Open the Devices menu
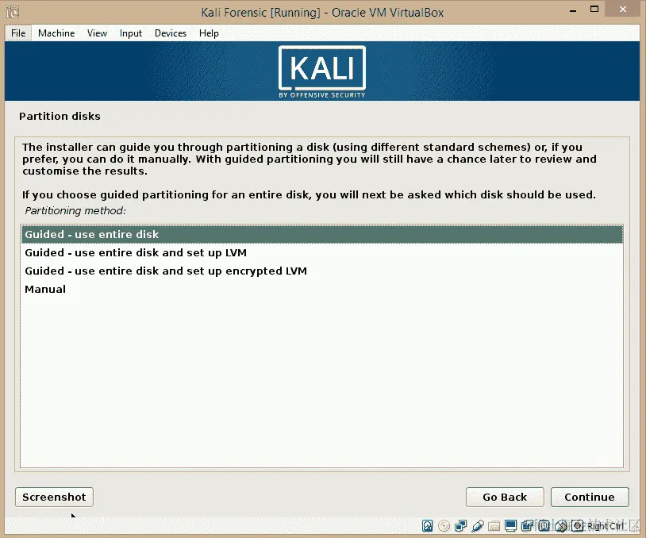 coord(171,33)
